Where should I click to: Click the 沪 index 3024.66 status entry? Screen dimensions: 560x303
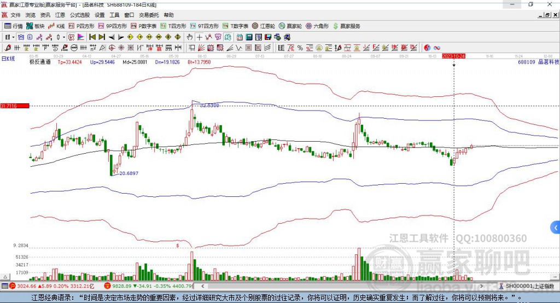(52, 286)
